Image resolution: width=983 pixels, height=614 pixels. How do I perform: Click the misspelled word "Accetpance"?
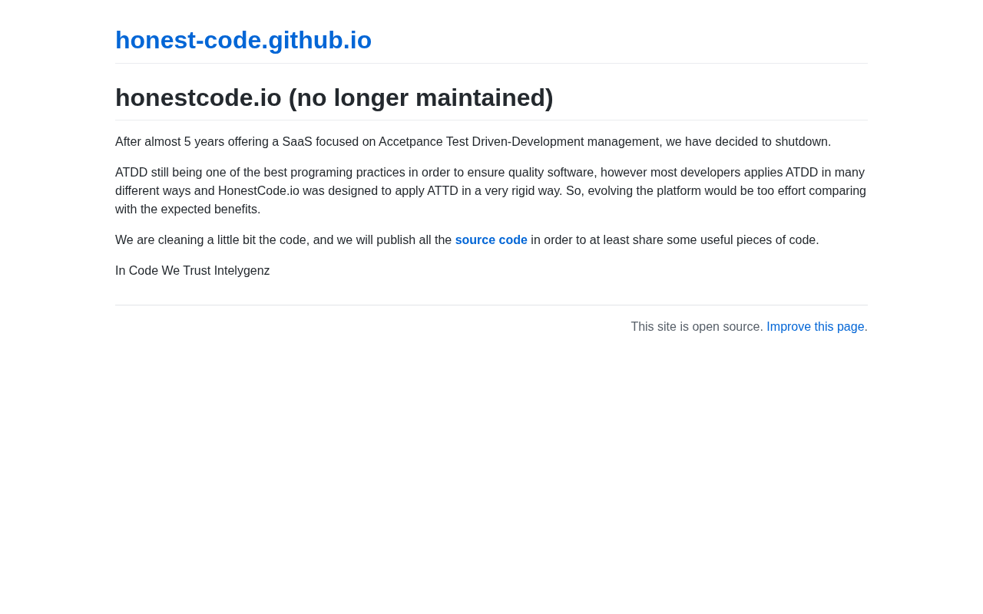410,142
